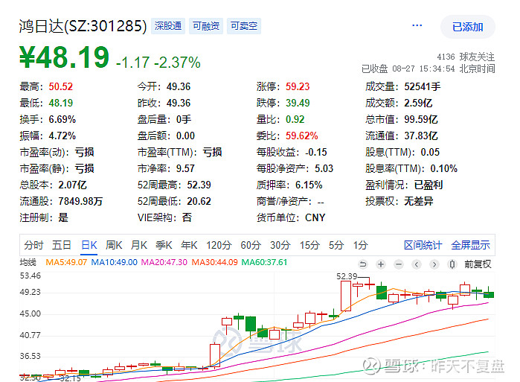The image size is (520, 382).
Task: Click 4136 球友关注 text
Action: tap(466, 57)
